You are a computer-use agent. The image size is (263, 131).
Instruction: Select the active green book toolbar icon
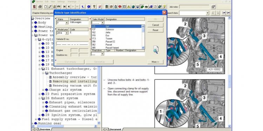(x=142, y=7)
